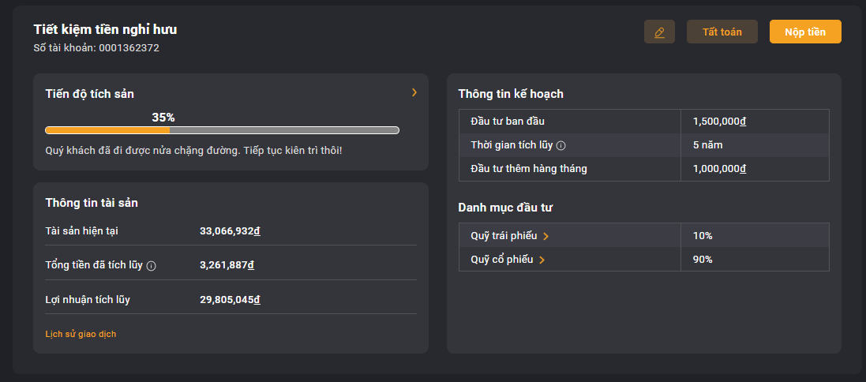Click the Tài sản hiện tại amount
This screenshot has height=382, width=866.
tap(230, 231)
